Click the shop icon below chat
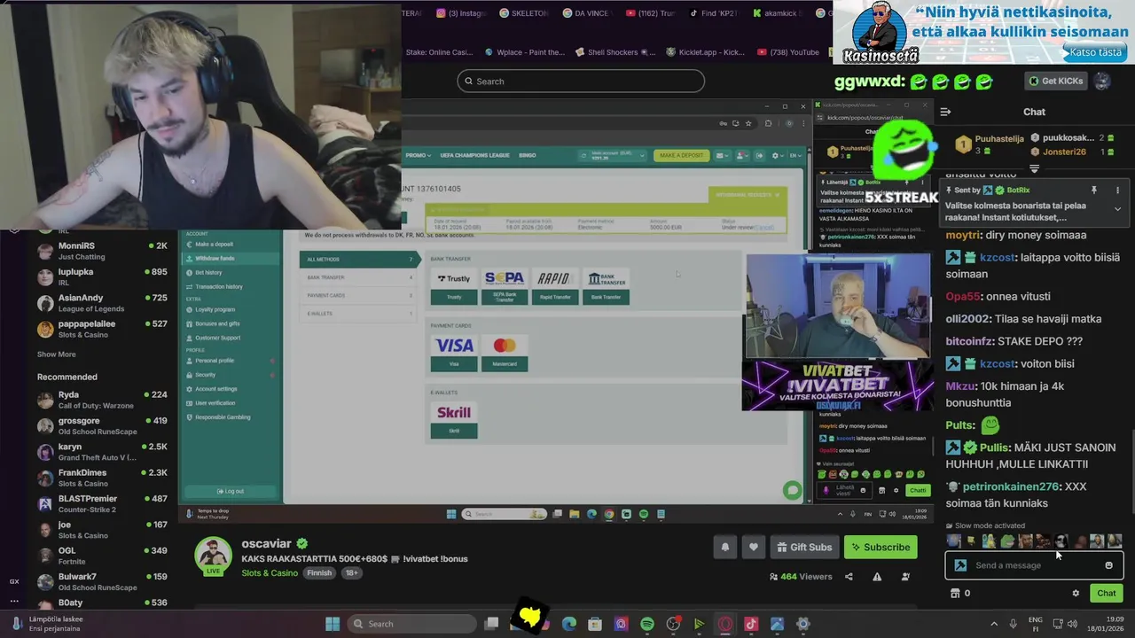Screen dimensions: 1135x638 tap(955, 594)
